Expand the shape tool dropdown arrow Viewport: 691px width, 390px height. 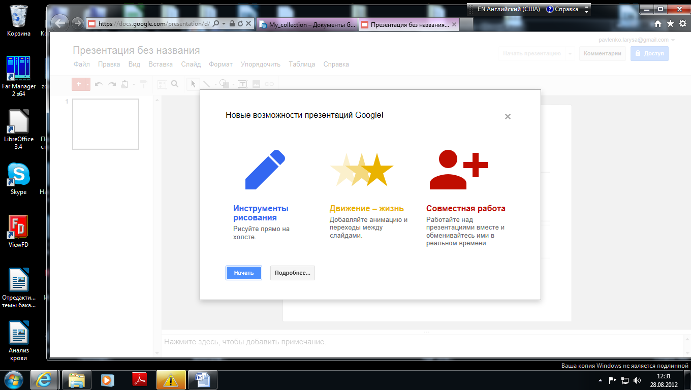tap(233, 84)
